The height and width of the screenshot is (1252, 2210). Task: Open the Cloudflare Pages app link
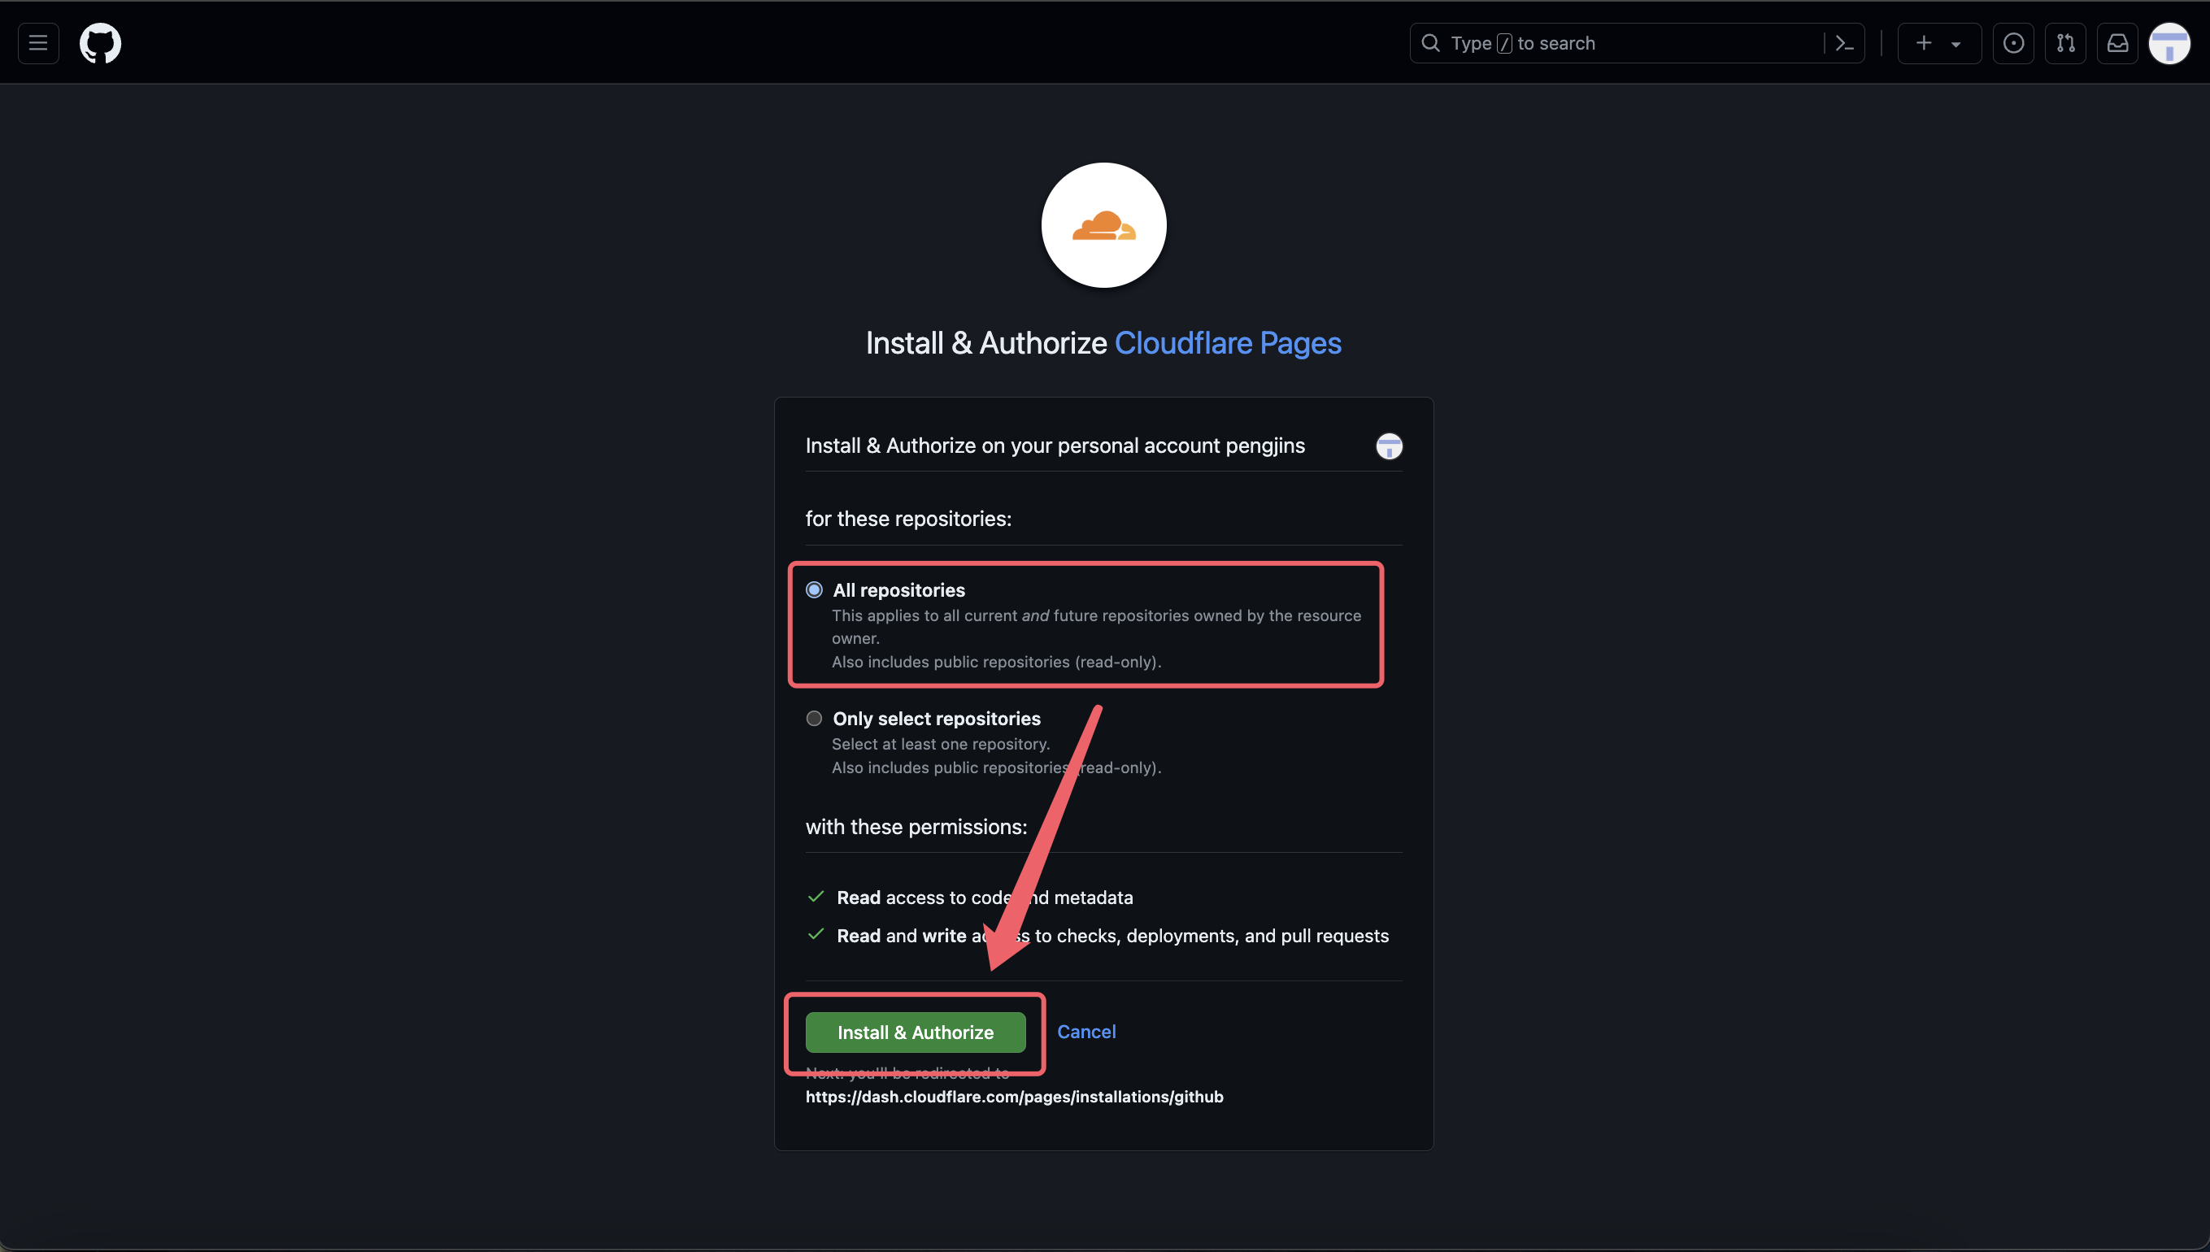click(1227, 343)
